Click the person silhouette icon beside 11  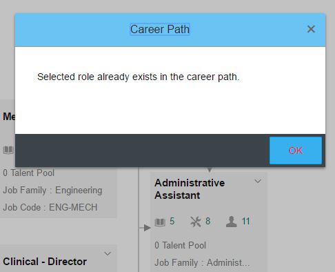pyautogui.click(x=232, y=222)
